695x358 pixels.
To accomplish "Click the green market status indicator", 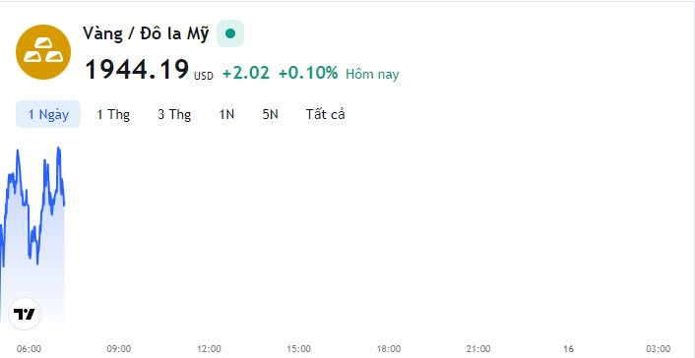I will [230, 33].
